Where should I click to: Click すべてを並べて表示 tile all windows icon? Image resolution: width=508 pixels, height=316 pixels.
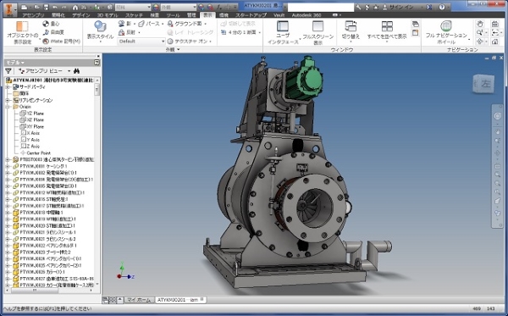pyautogui.click(x=387, y=30)
